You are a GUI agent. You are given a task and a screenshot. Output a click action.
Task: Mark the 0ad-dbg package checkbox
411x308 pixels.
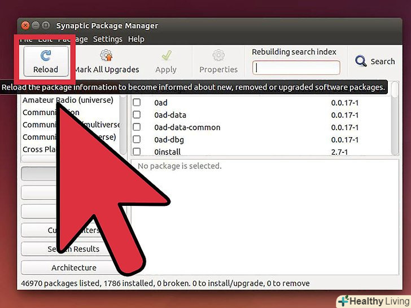click(x=137, y=139)
